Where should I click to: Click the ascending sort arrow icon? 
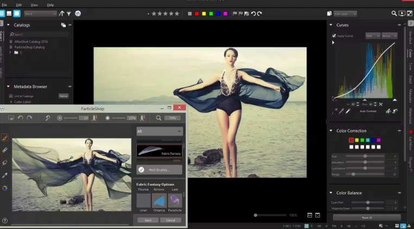coord(61,14)
